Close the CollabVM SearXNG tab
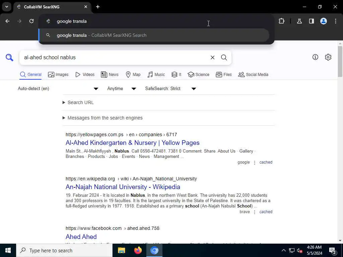This screenshot has width=343, height=257. click(x=86, y=7)
